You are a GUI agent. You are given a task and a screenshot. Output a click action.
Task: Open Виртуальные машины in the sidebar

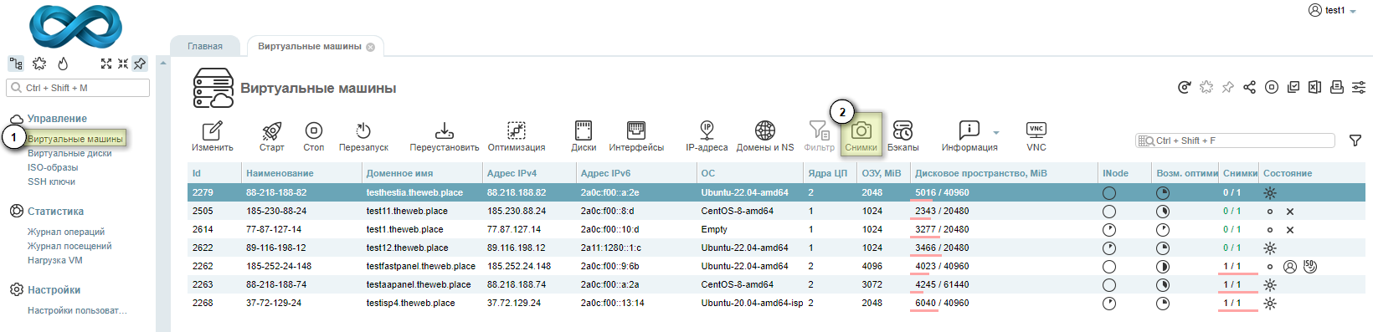pos(75,139)
